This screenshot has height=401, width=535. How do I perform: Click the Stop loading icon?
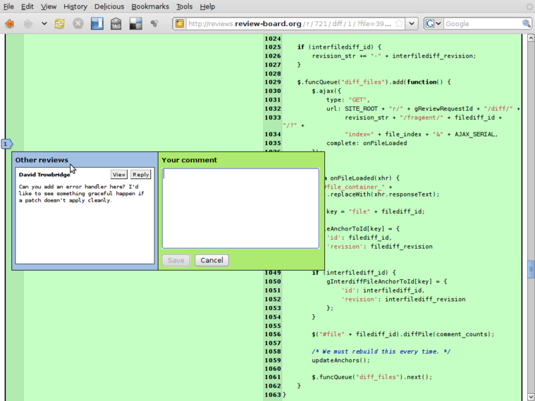[x=78, y=23]
